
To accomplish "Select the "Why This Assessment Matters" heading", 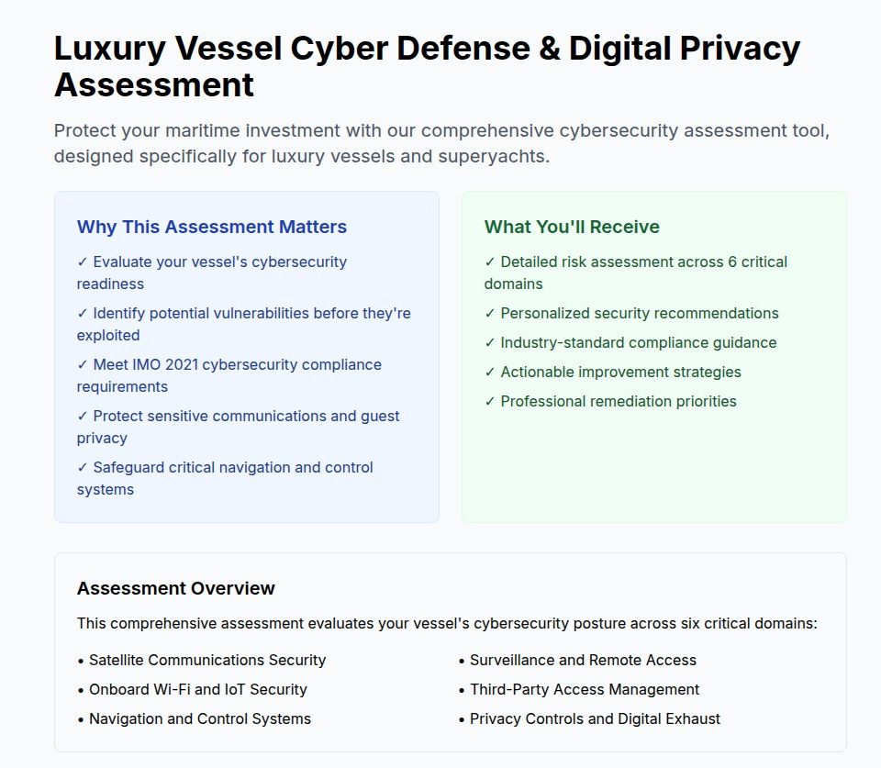I will [212, 227].
